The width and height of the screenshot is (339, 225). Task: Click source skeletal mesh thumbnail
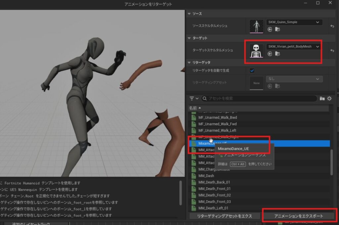[257, 26]
